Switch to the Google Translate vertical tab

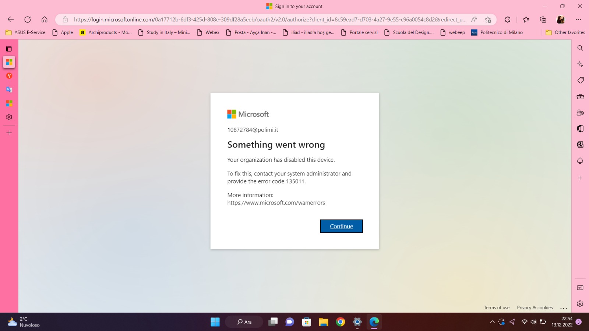click(x=9, y=89)
